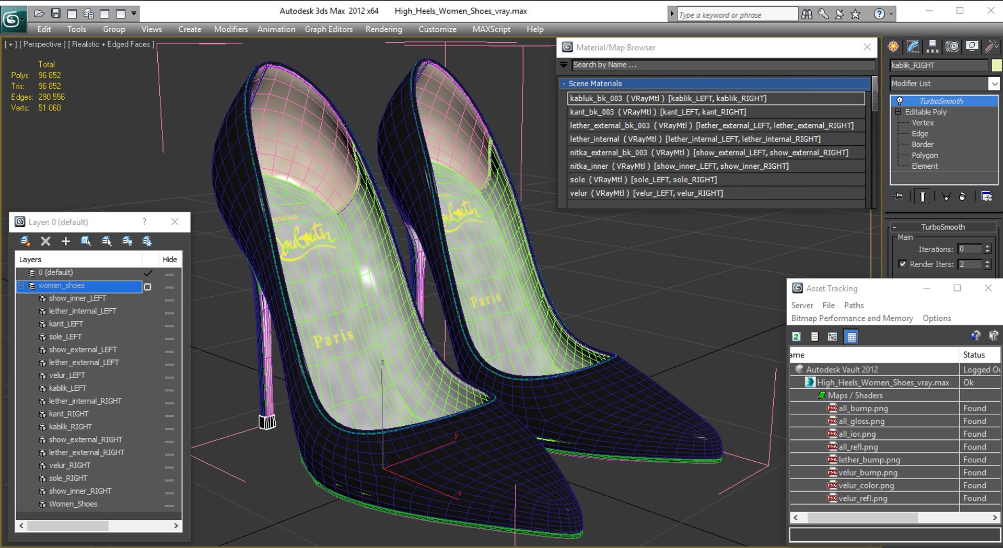Click Asset Tracking horizontal scrollbar thumb
Screen dimensions: 1003x548
(862, 518)
